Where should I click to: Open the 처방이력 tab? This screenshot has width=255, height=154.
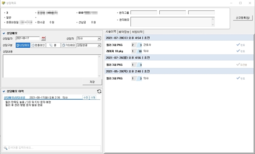tap(137, 32)
